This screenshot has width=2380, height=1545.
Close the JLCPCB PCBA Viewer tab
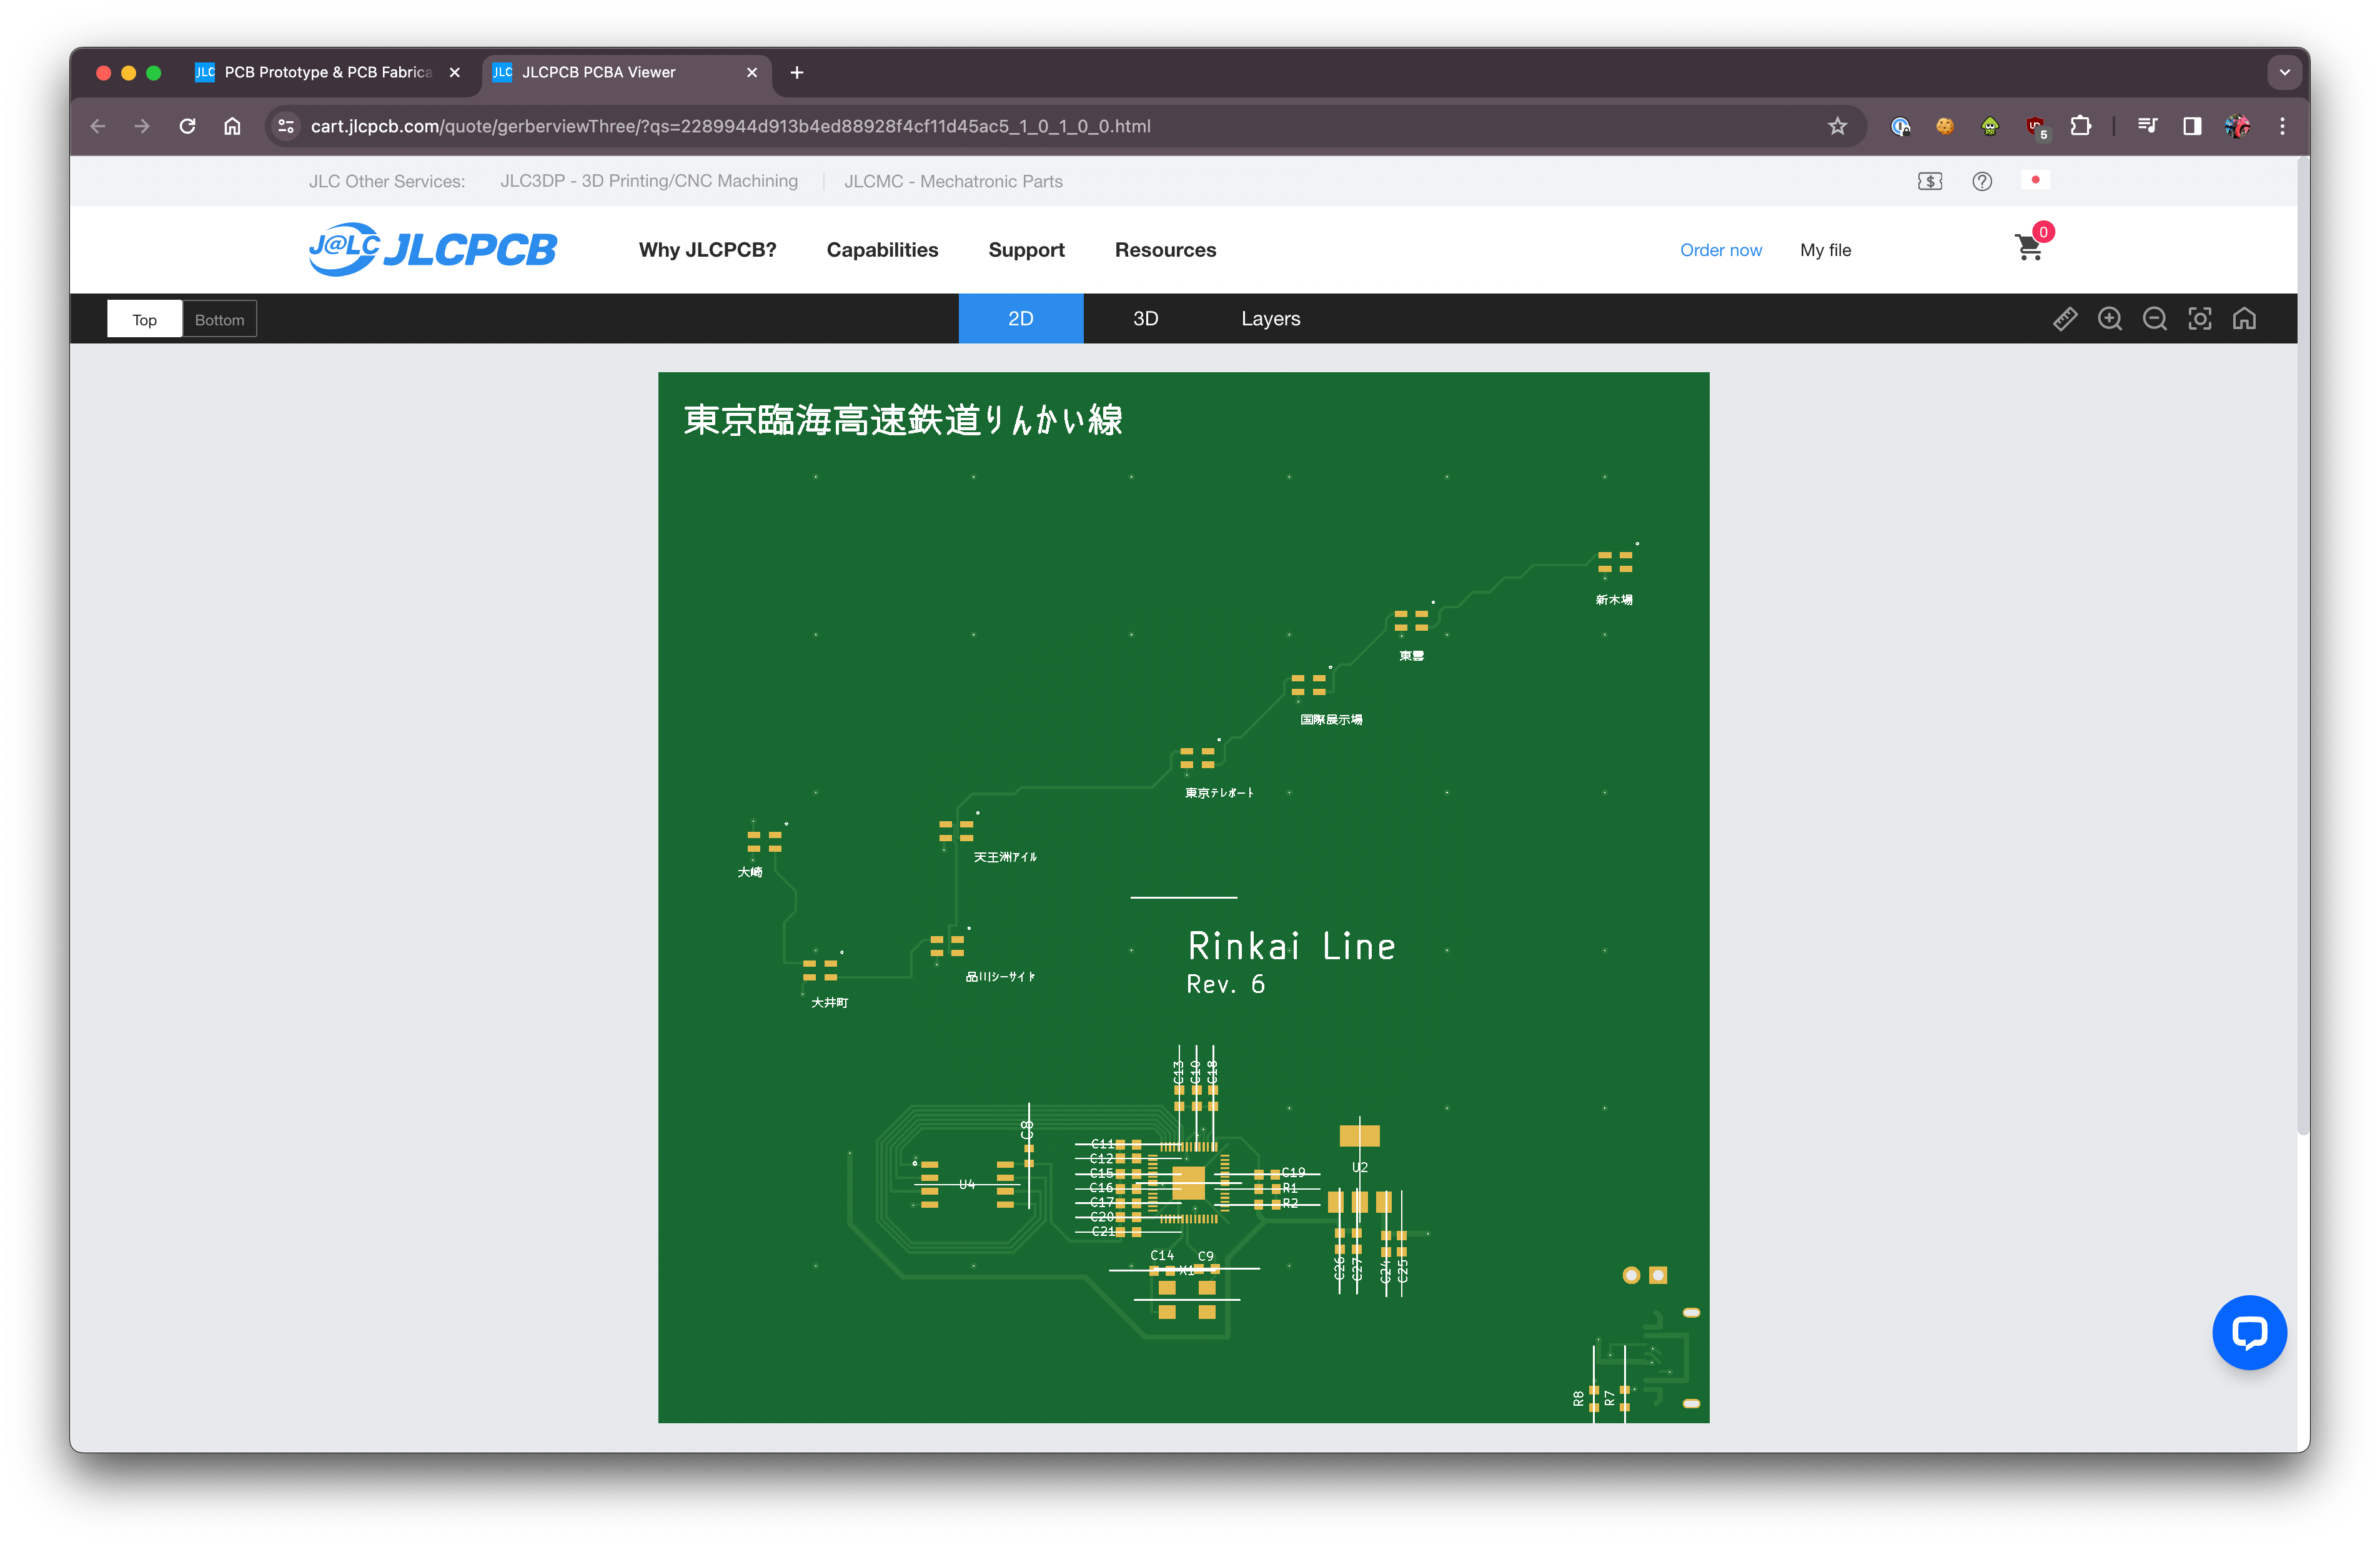coord(752,72)
